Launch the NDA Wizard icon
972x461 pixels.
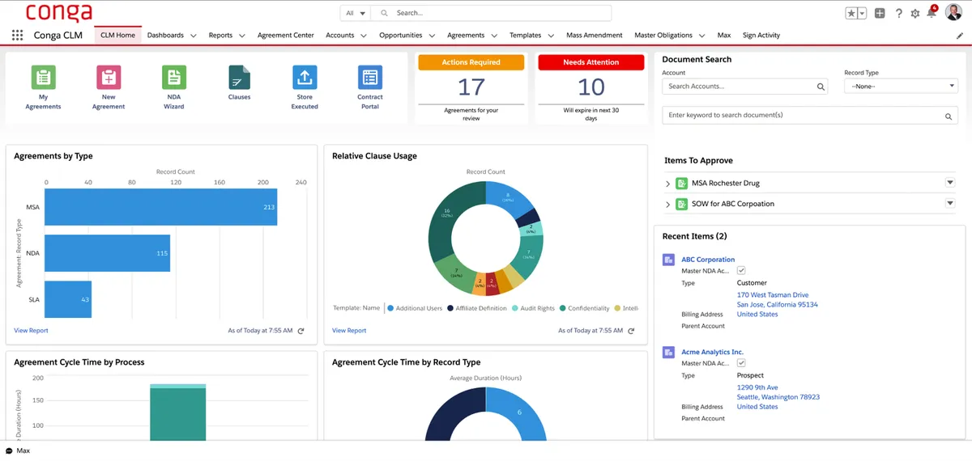coord(173,78)
